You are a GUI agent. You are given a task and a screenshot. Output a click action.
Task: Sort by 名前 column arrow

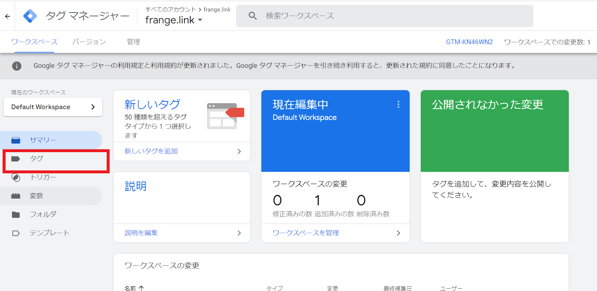(141, 288)
